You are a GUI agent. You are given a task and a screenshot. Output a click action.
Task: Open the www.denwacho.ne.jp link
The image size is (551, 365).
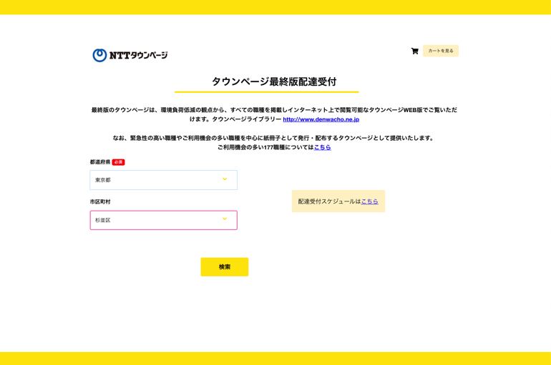coord(321,119)
